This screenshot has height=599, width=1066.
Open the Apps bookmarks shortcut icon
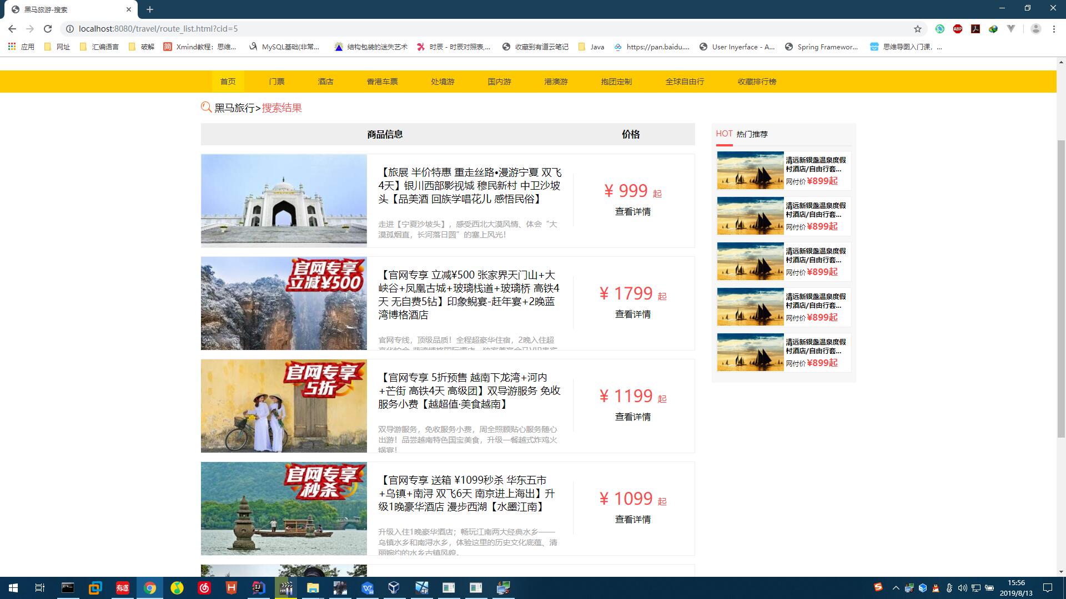click(x=12, y=47)
